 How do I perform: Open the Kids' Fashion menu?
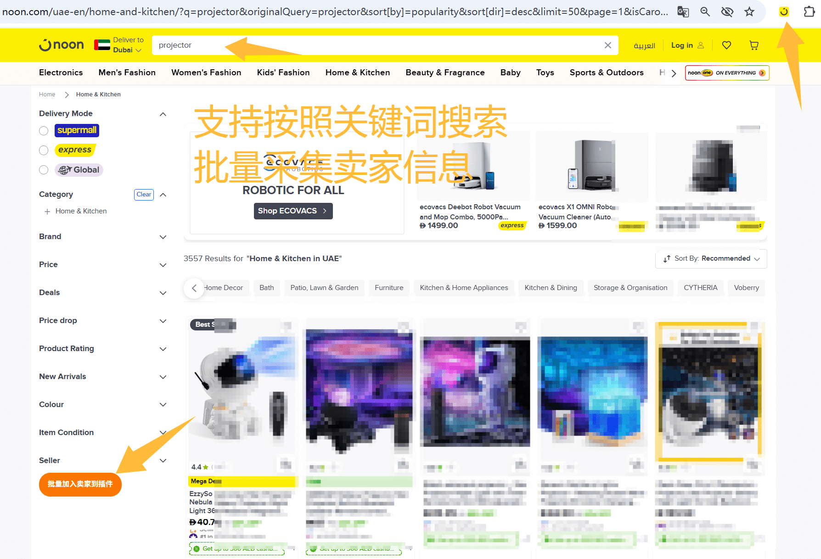(x=283, y=73)
